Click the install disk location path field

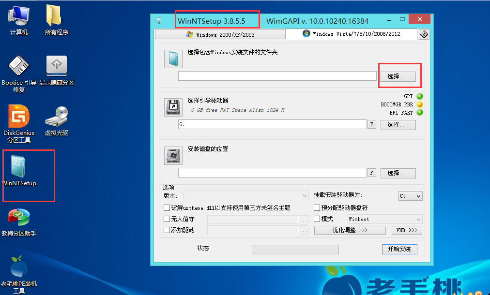pos(273,172)
